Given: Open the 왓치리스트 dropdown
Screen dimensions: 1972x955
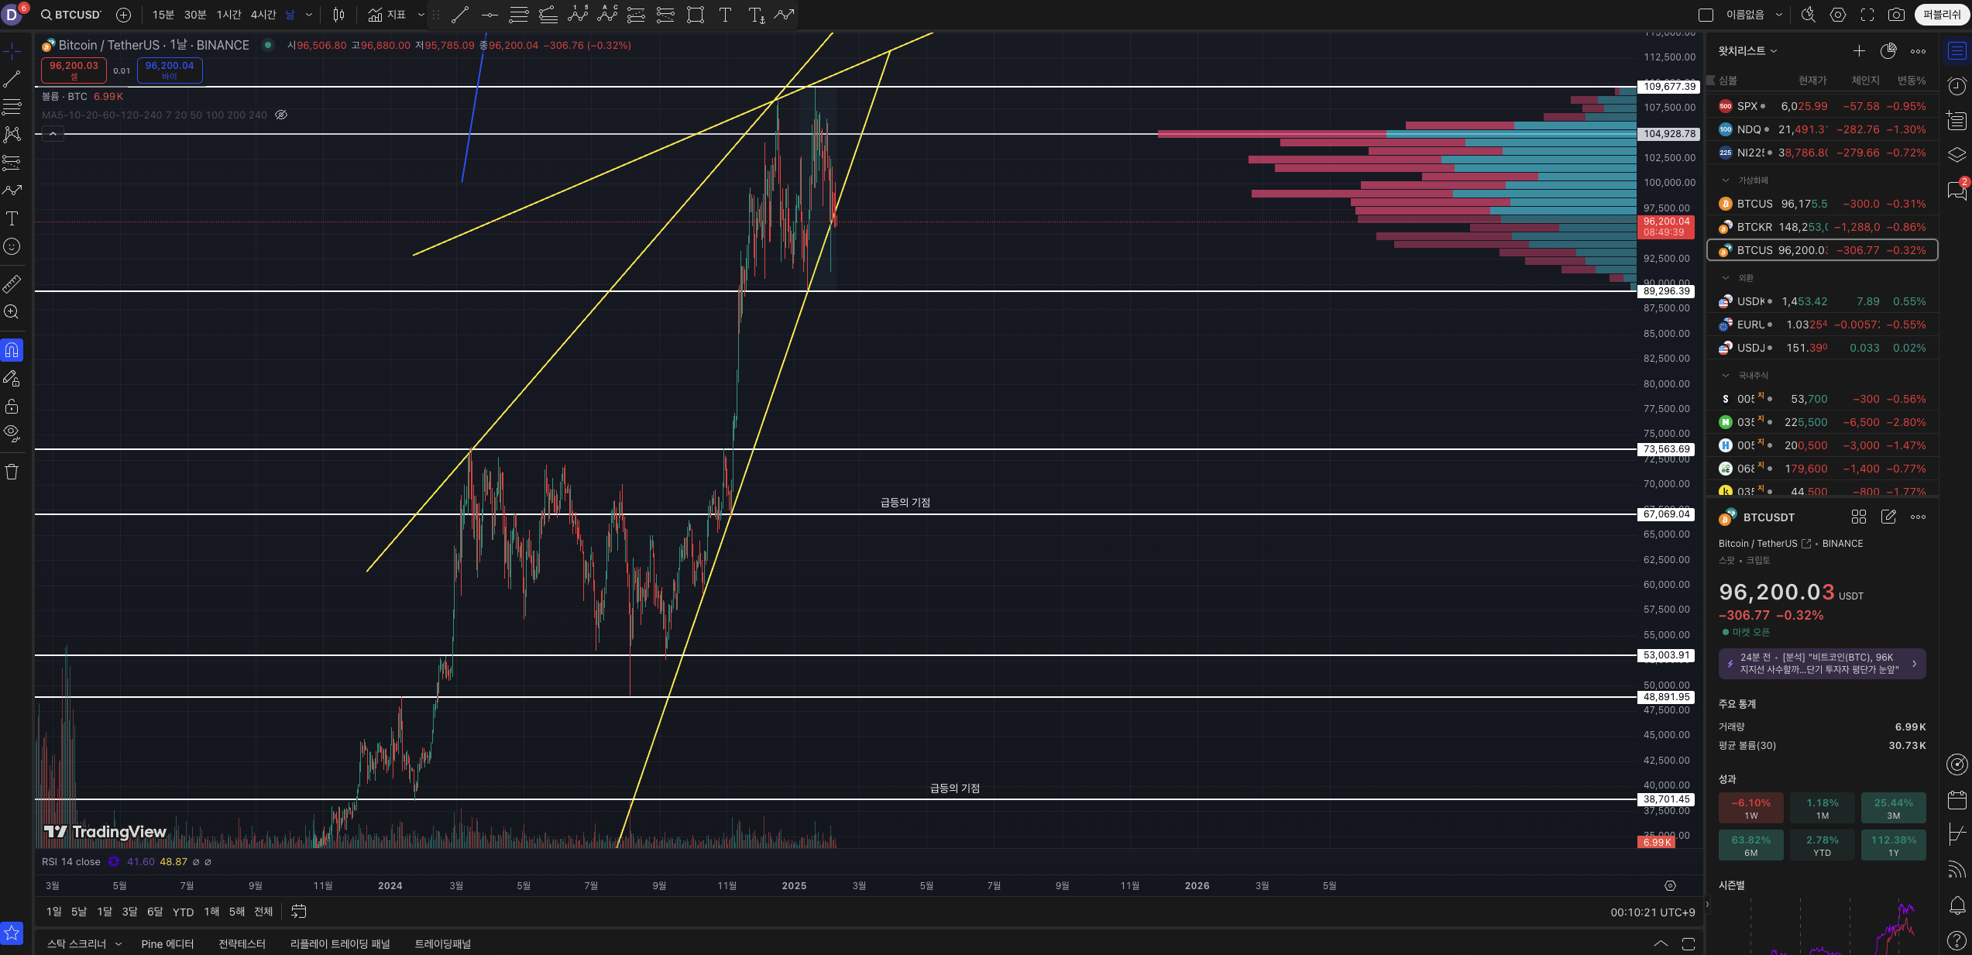Looking at the screenshot, I should pyautogui.click(x=1747, y=51).
